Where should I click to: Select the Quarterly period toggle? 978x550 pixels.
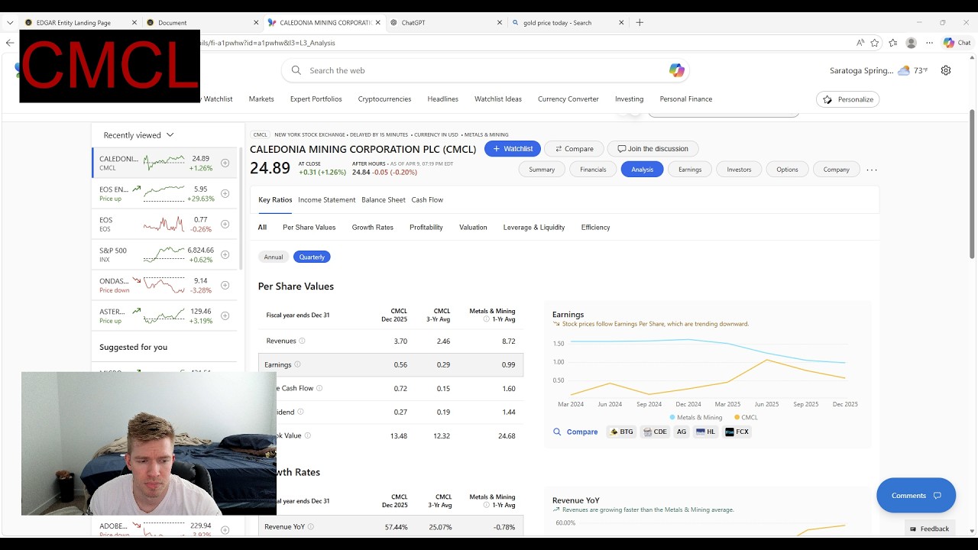[312, 257]
